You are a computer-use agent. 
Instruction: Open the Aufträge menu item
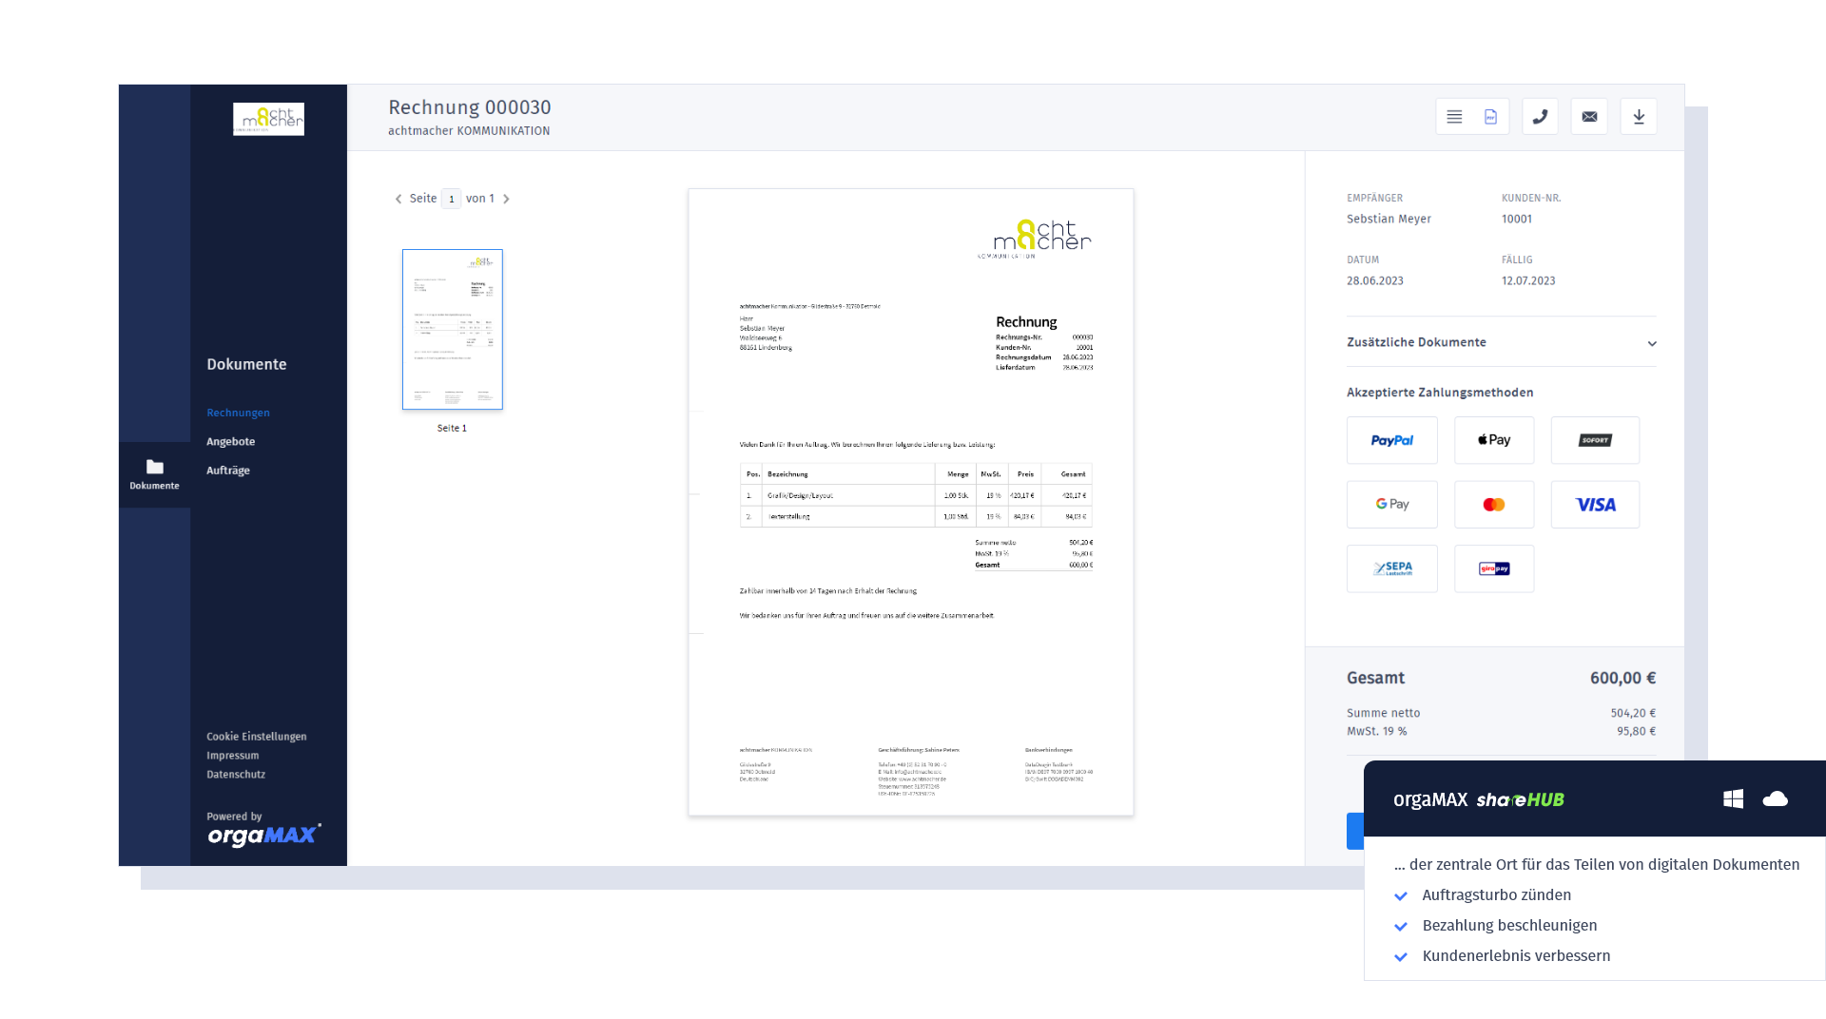pos(228,471)
